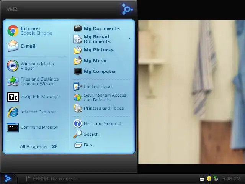
Task: Open Printers and Faxes icon
Action: [x=77, y=108]
